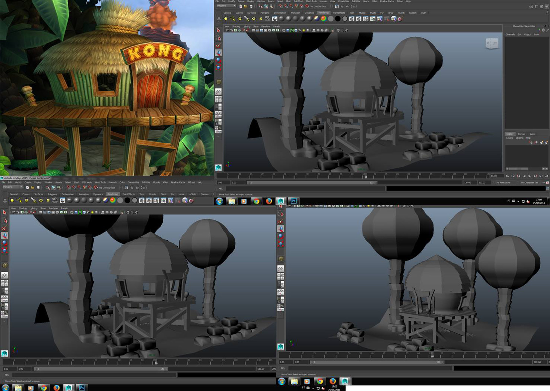Viewport: 550px width, 391px height.
Task: Switch to Anim tab in Layer Editor
Action: point(532,134)
